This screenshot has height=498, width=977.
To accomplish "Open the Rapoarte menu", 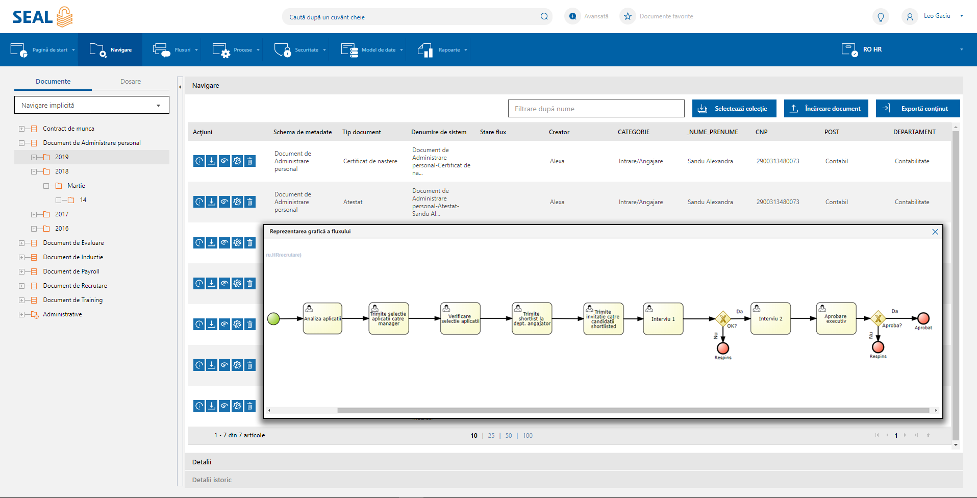I will point(443,50).
